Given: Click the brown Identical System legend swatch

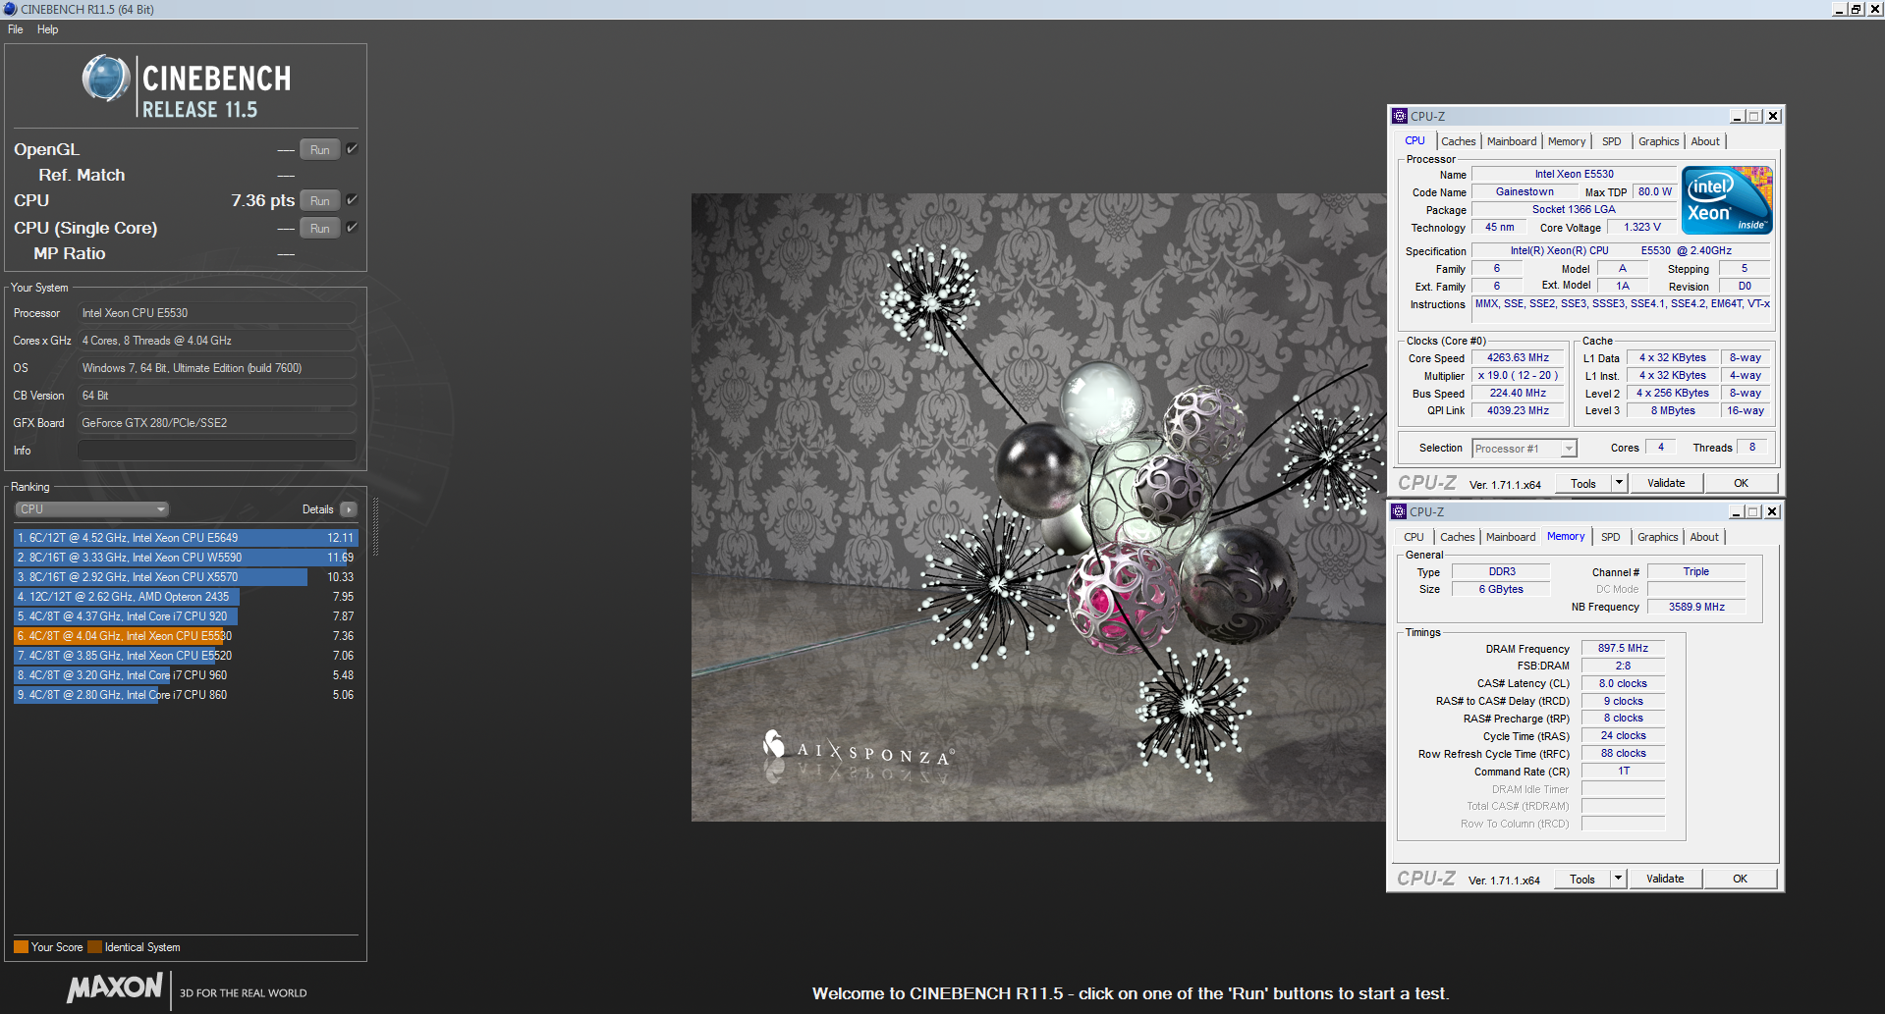Looking at the screenshot, I should [94, 947].
